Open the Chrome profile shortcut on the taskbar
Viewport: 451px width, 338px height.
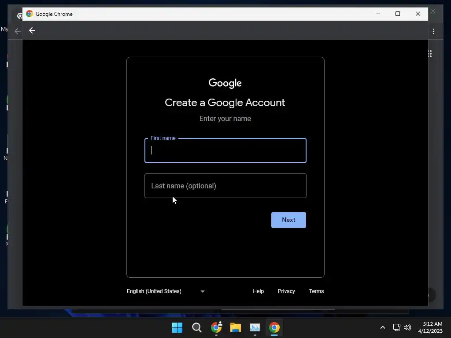point(216,327)
